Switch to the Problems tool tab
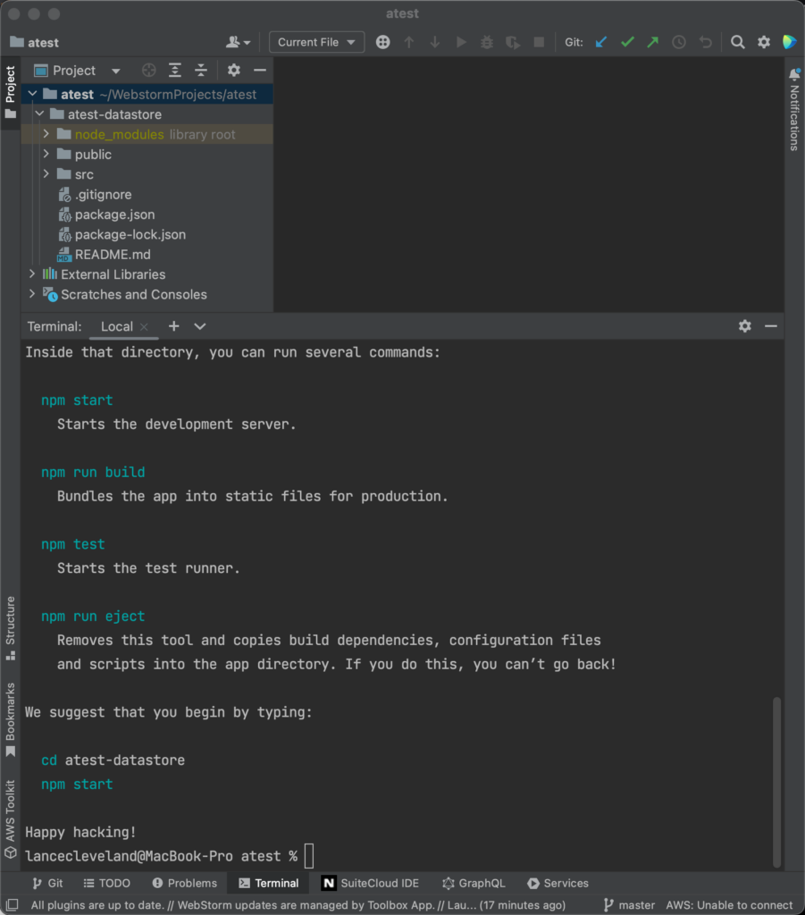805x915 pixels. coord(184,883)
